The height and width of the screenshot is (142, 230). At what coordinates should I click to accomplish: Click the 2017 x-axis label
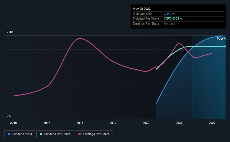click(47, 123)
